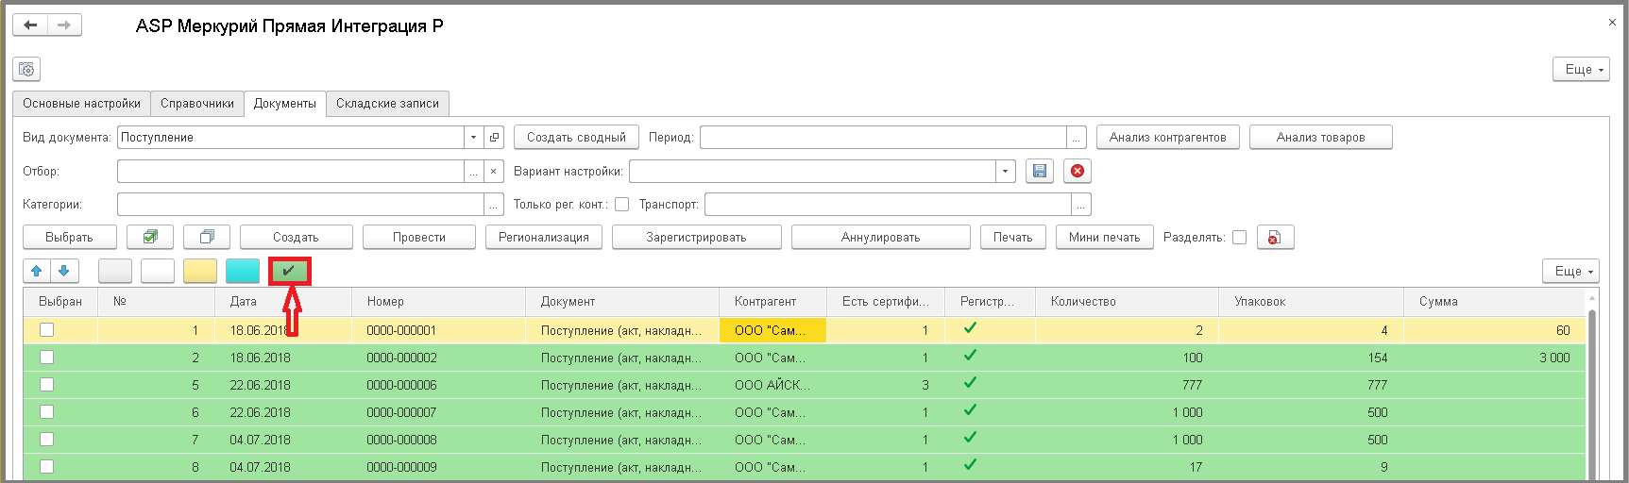Save the settings variant with floppy icon
This screenshot has height=483, width=1629.
click(x=1040, y=171)
